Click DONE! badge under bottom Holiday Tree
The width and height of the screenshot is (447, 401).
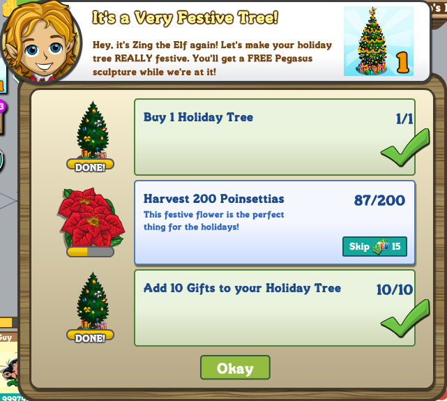(90, 337)
